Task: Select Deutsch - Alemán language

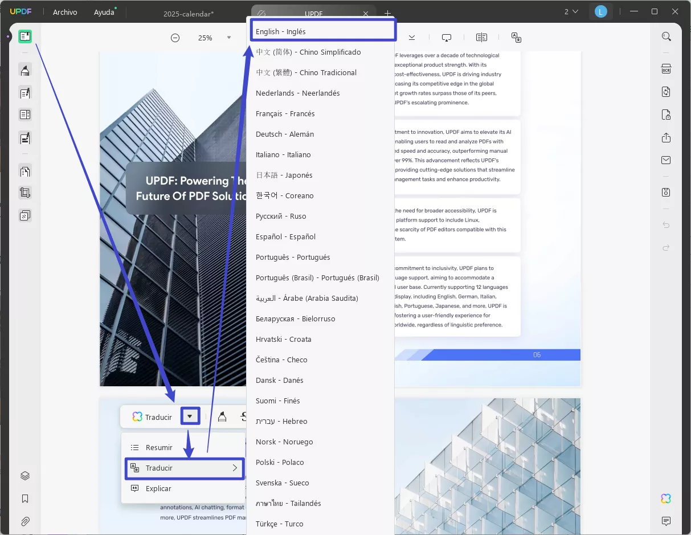Action: pyautogui.click(x=320, y=134)
